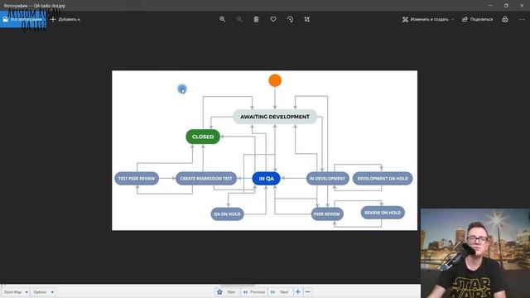The image size is (530, 298).
Task: Expand the 'Options' dropdown in bottom bar
Action: [x=44, y=292]
